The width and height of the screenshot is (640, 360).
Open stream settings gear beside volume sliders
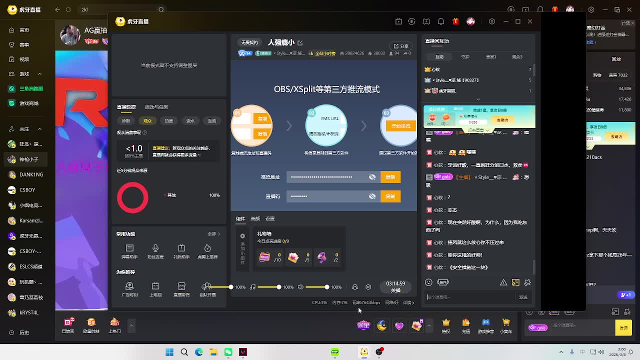tap(368, 287)
